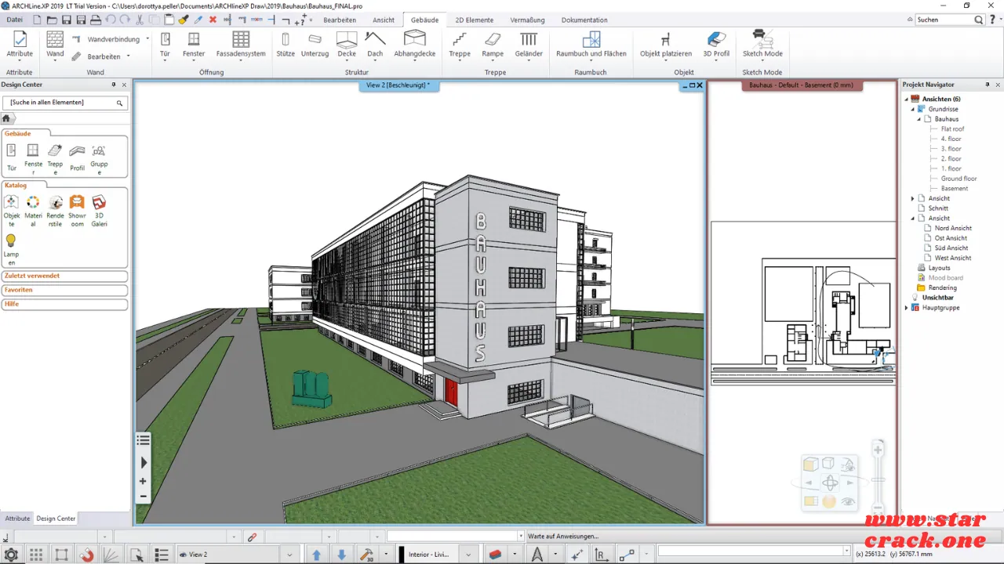Click the Print icon in quick toolbar
Viewport: 1004px width, 564px height.
95,20
